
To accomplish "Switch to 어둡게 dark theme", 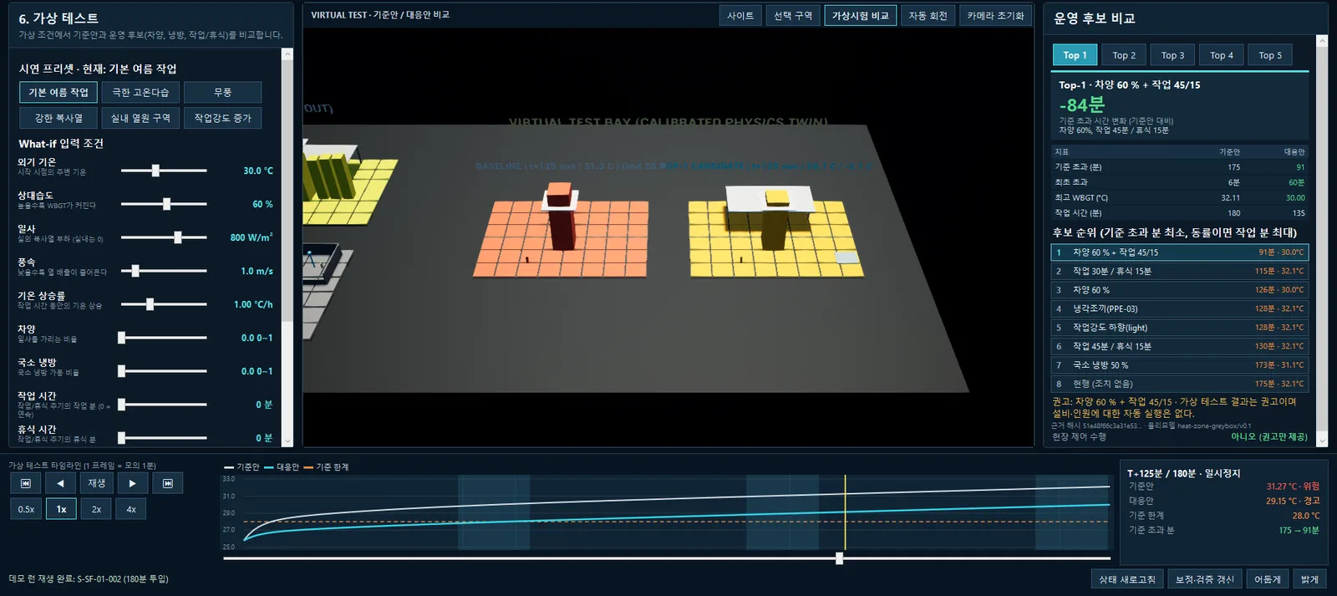I will click(x=1267, y=579).
